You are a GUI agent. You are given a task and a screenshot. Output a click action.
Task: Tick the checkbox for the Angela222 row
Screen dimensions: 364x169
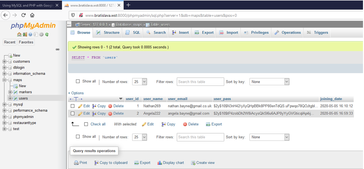click(72, 113)
